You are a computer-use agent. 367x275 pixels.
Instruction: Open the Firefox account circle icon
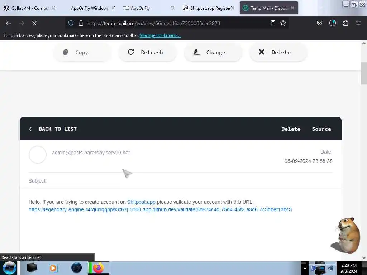click(x=333, y=23)
